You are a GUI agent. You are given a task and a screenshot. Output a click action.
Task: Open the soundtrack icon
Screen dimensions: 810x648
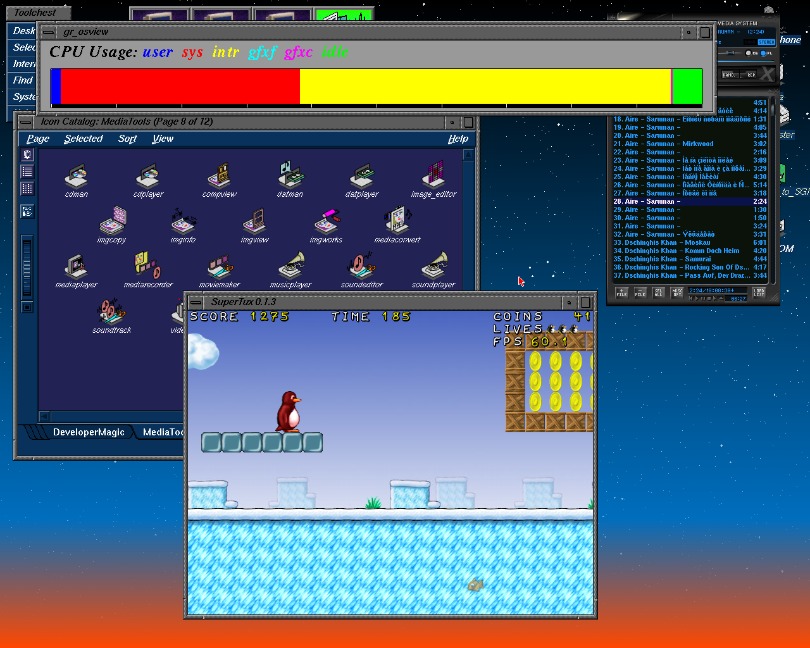point(111,316)
